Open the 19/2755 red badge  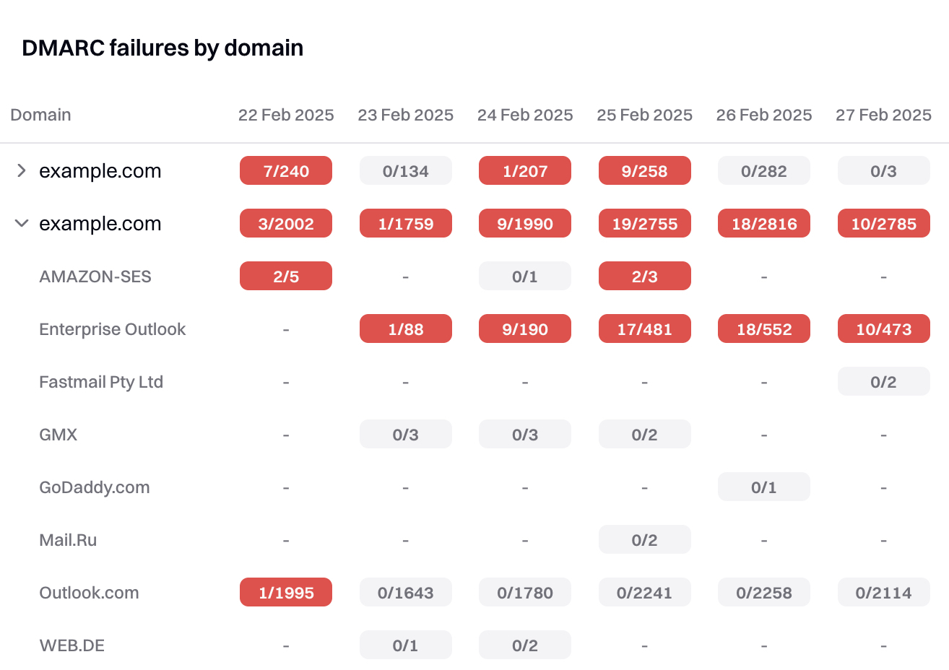(645, 223)
